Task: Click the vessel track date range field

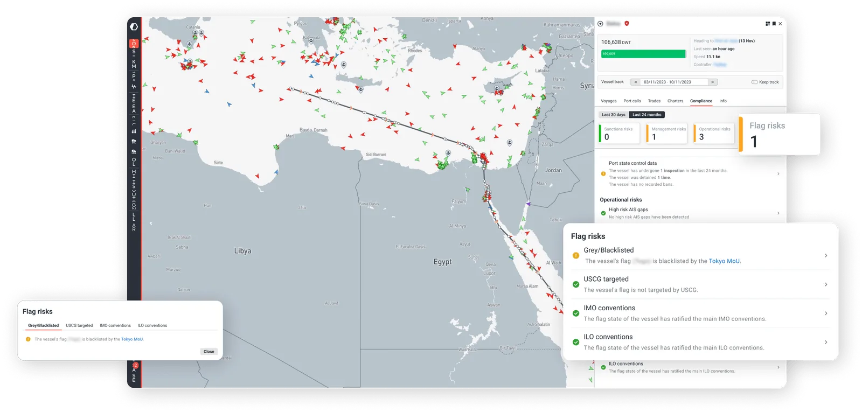Action: (674, 82)
